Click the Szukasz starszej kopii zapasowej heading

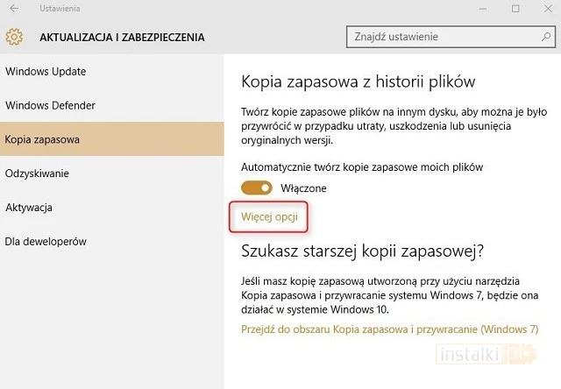[x=361, y=252]
